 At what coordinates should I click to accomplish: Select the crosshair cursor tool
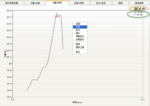[x=136, y=9]
